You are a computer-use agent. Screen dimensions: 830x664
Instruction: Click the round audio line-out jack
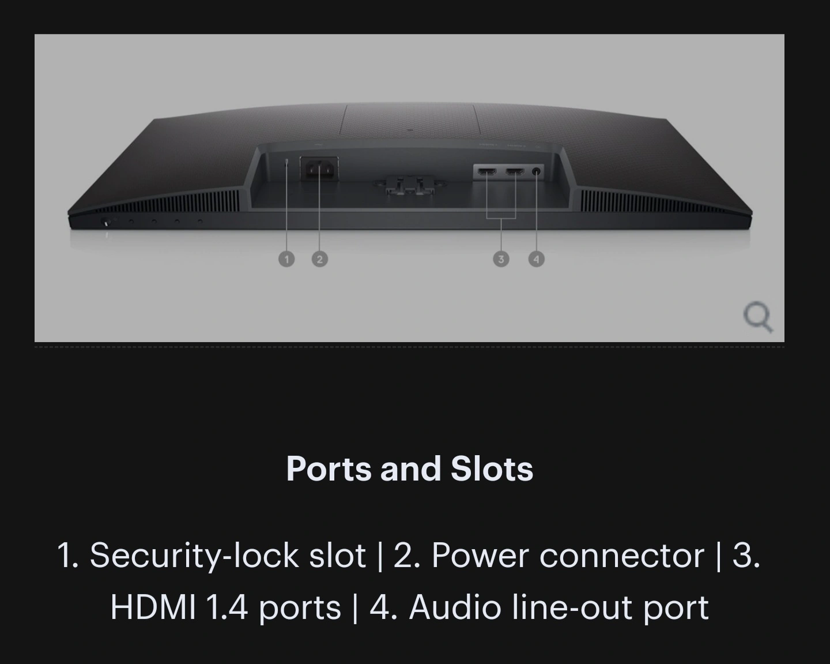[x=537, y=171]
